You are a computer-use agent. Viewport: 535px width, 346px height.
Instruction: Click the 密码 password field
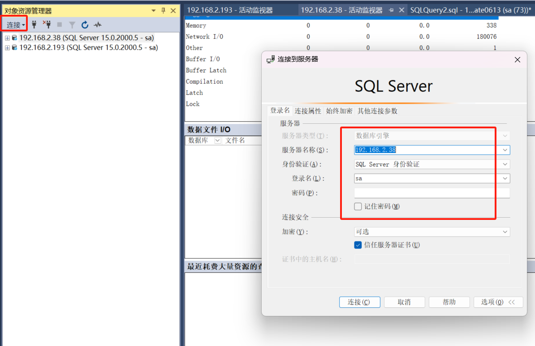coord(432,193)
